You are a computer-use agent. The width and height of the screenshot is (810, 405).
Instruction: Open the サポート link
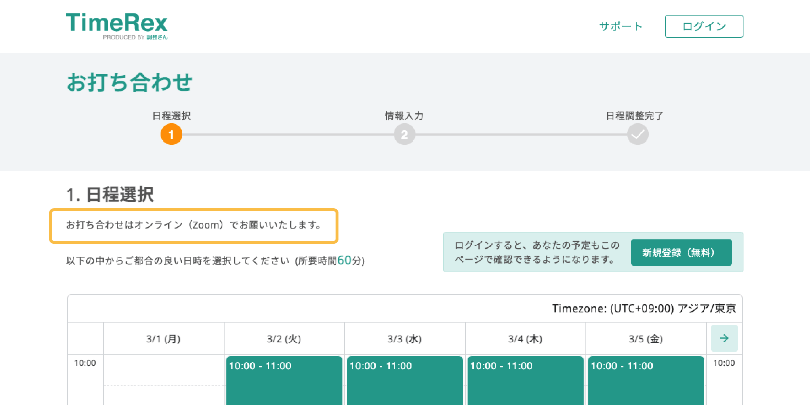tap(621, 26)
